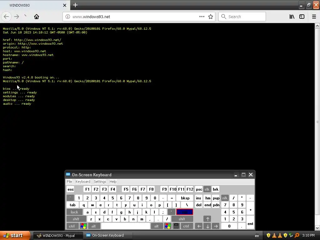The image size is (320, 240).
Task: Click the context menu key icon
Action: (x=176, y=226)
